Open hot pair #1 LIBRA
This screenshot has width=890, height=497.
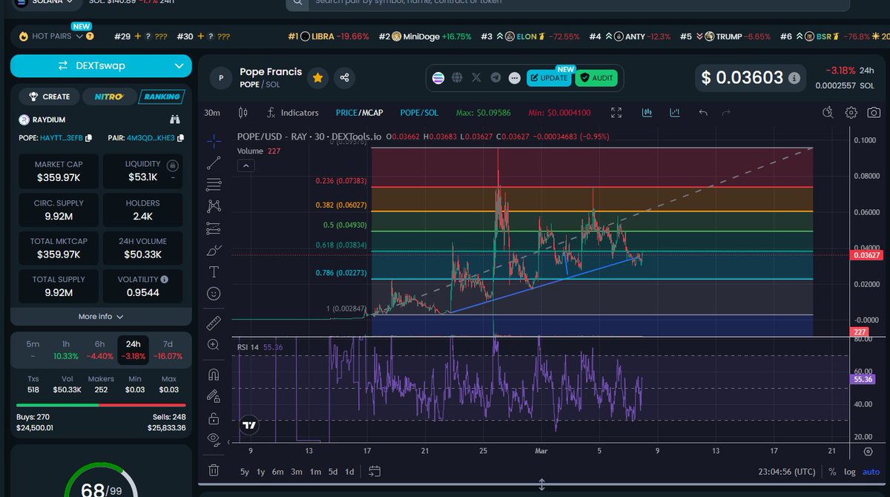pyautogui.click(x=328, y=36)
